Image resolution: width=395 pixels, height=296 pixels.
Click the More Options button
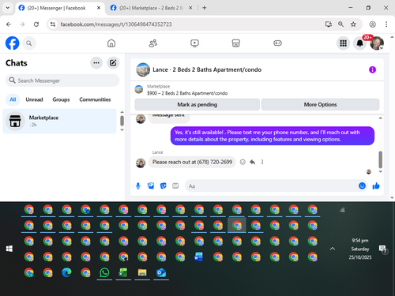[x=320, y=105]
